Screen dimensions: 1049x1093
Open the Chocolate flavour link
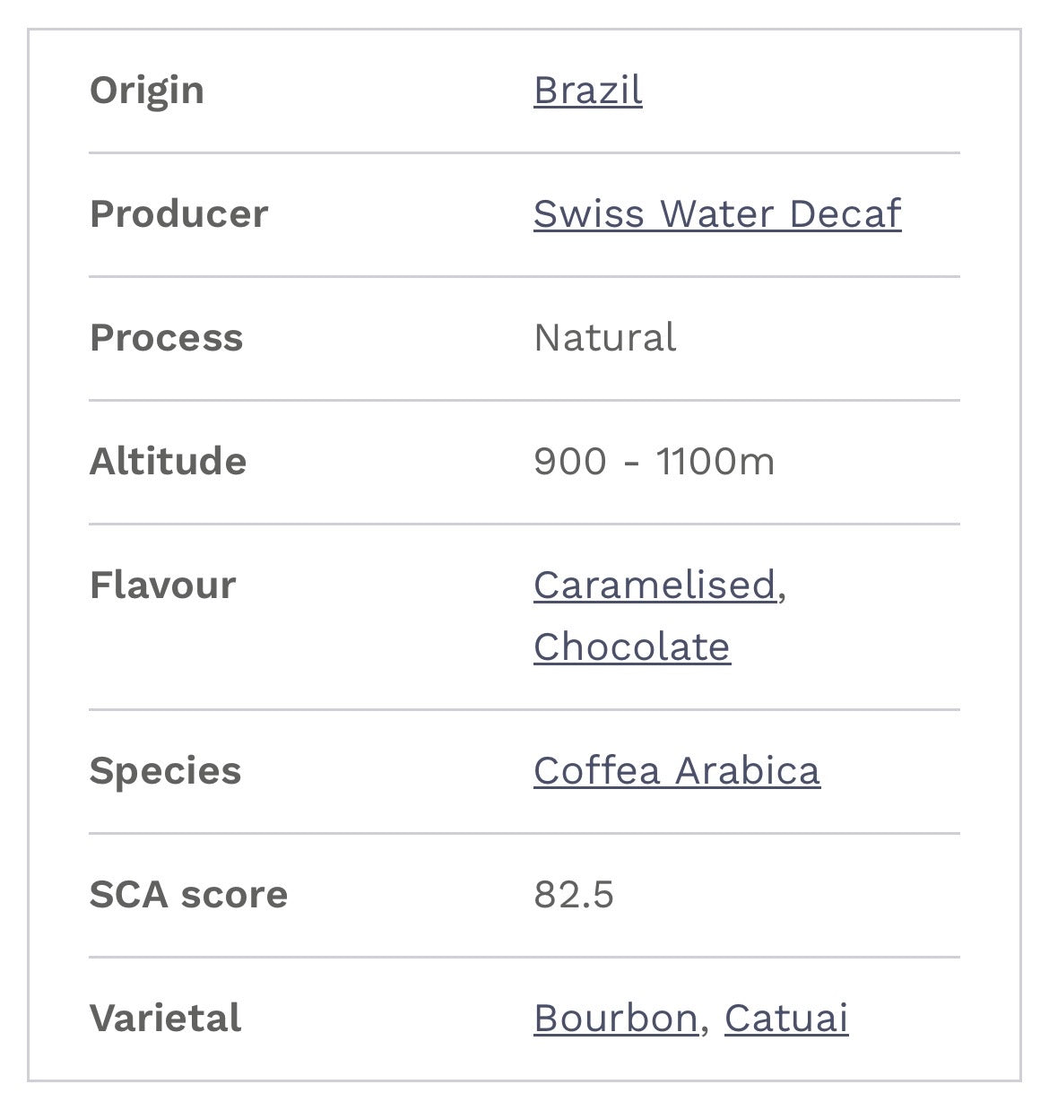(631, 647)
